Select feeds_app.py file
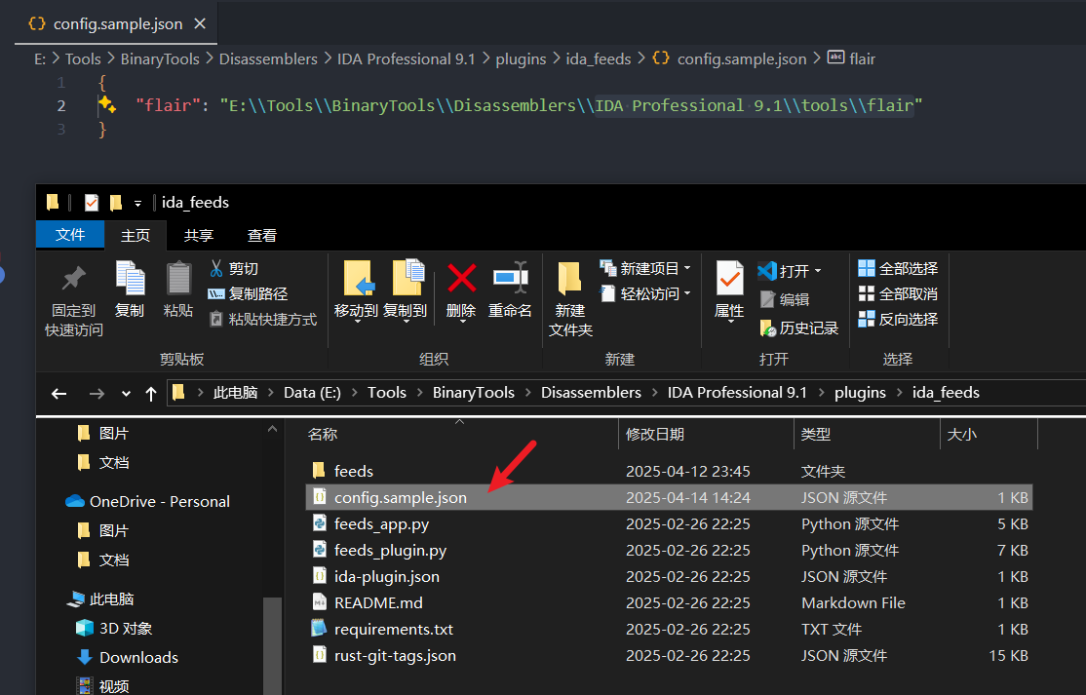 point(669,524)
